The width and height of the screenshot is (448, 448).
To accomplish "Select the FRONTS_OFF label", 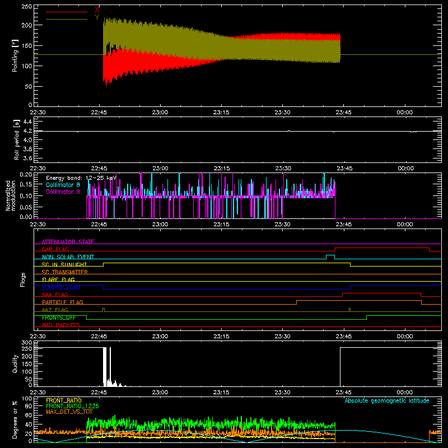I will (x=59, y=318).
